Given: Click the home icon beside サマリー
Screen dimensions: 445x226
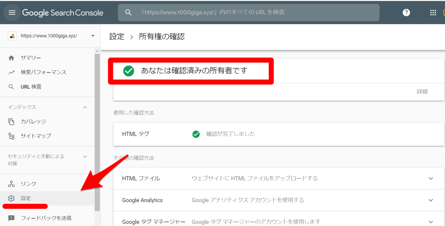Looking at the screenshot, I should [x=11, y=58].
